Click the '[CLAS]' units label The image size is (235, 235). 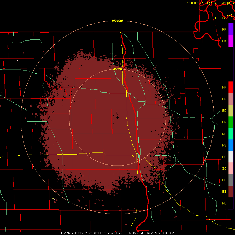(221, 18)
